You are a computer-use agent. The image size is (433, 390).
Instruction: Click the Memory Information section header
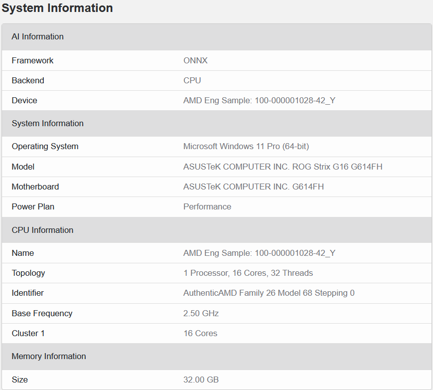click(x=49, y=357)
